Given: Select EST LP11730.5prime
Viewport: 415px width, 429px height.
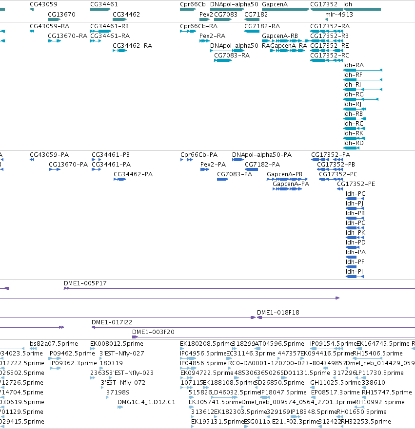Looking at the screenshot, I should click(x=379, y=373).
